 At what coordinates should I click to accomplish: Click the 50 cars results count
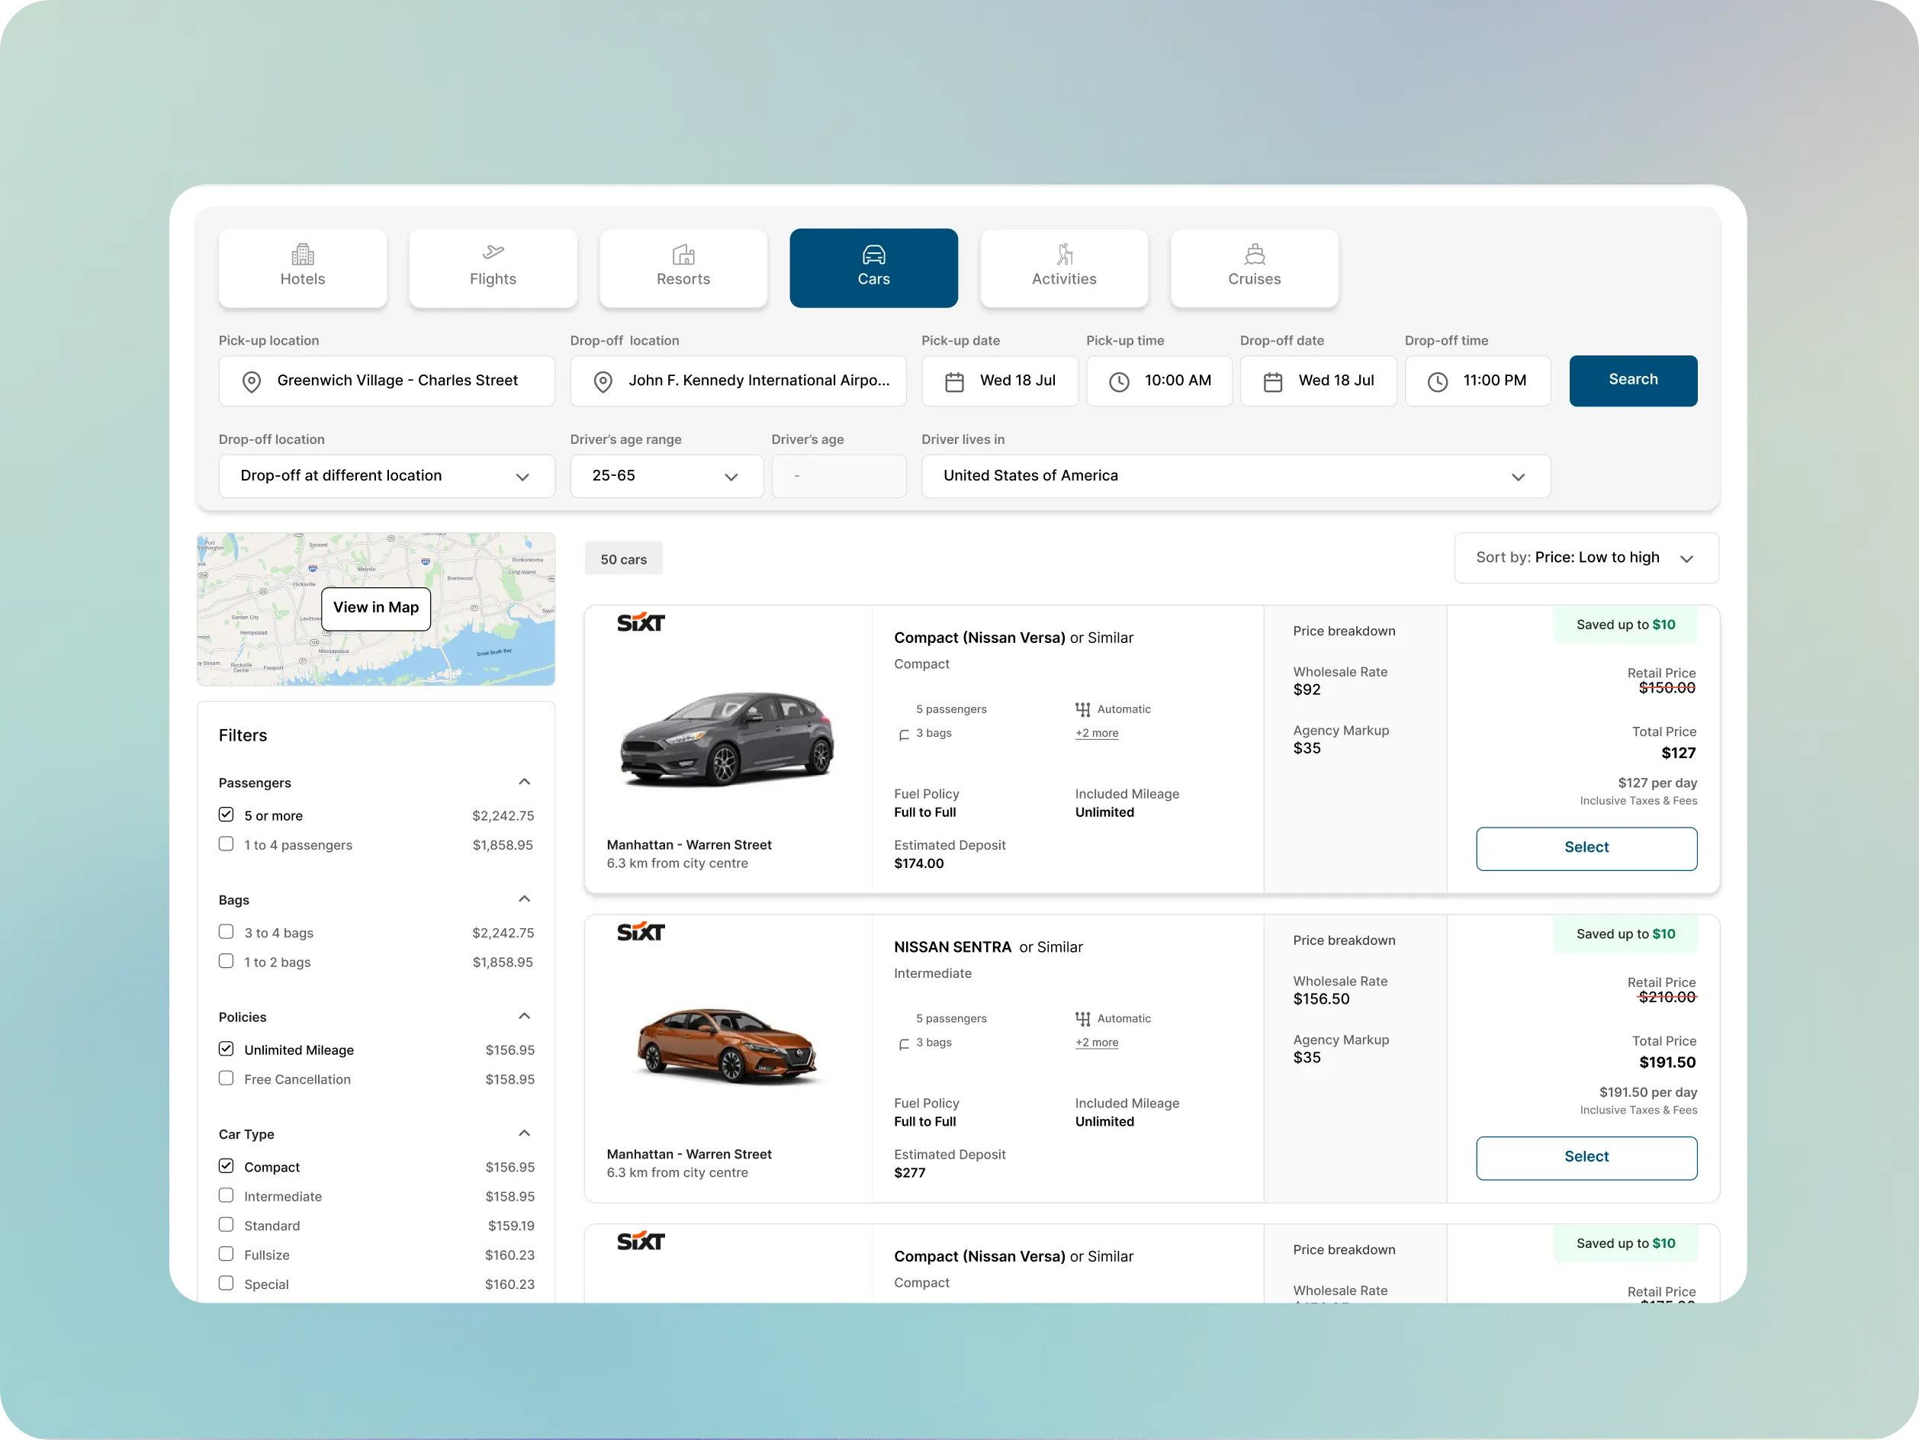pos(623,560)
